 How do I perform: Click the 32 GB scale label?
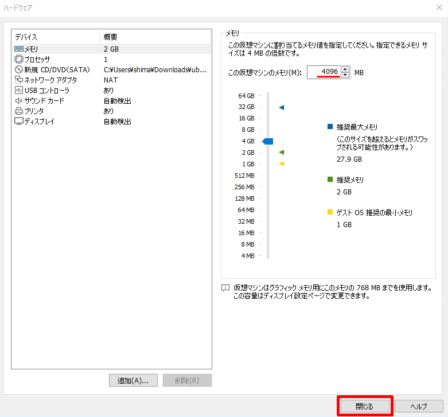pyautogui.click(x=246, y=107)
